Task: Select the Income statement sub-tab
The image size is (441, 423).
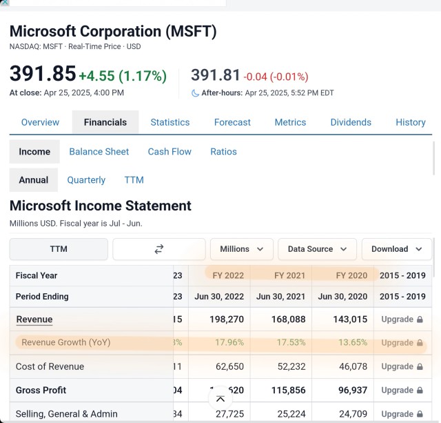Action: click(x=34, y=152)
